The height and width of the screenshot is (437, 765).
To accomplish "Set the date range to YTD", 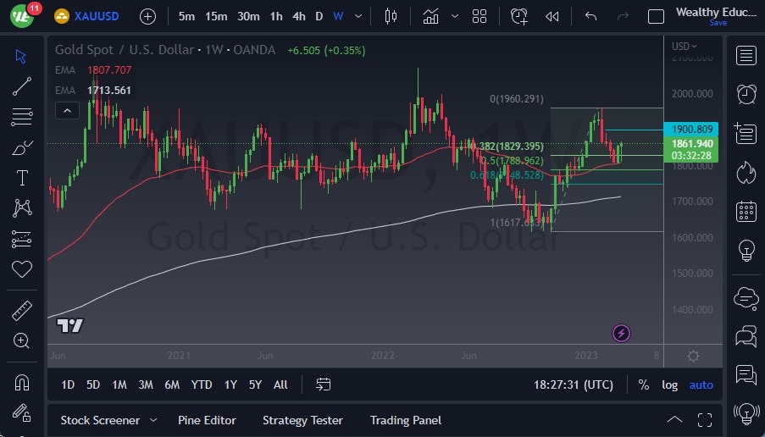I will click(201, 384).
